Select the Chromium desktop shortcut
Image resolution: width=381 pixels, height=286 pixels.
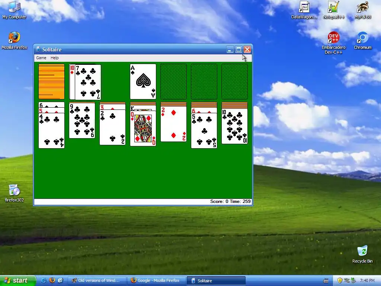coord(362,41)
